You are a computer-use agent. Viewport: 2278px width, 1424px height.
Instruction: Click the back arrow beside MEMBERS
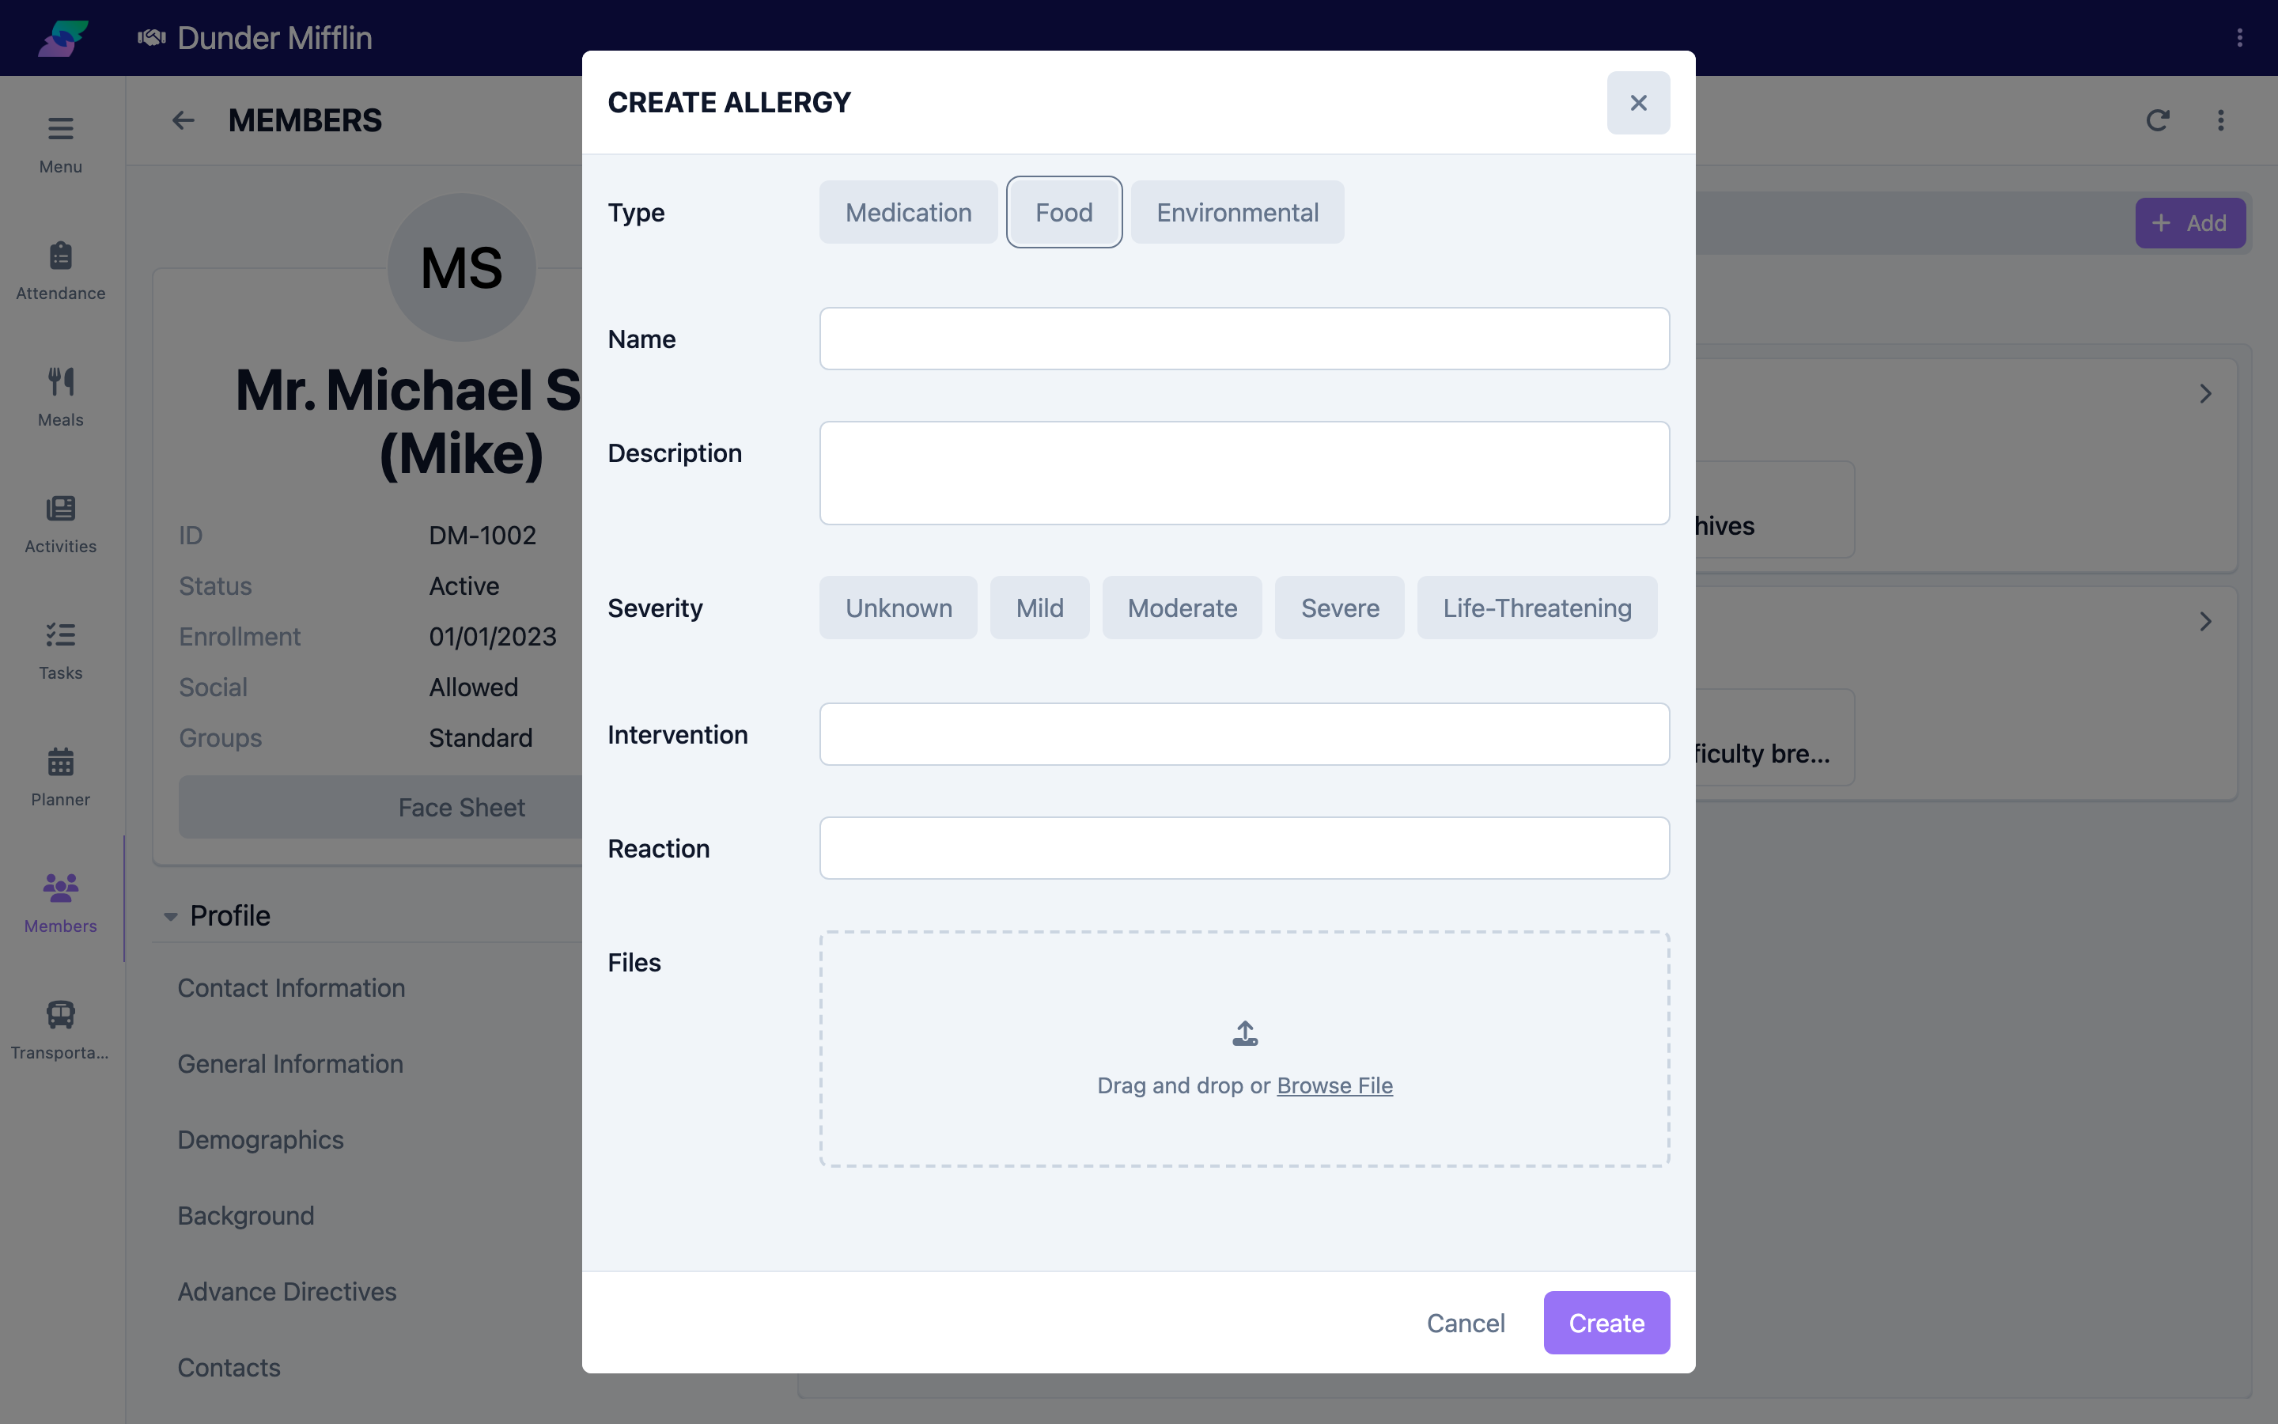tap(184, 120)
